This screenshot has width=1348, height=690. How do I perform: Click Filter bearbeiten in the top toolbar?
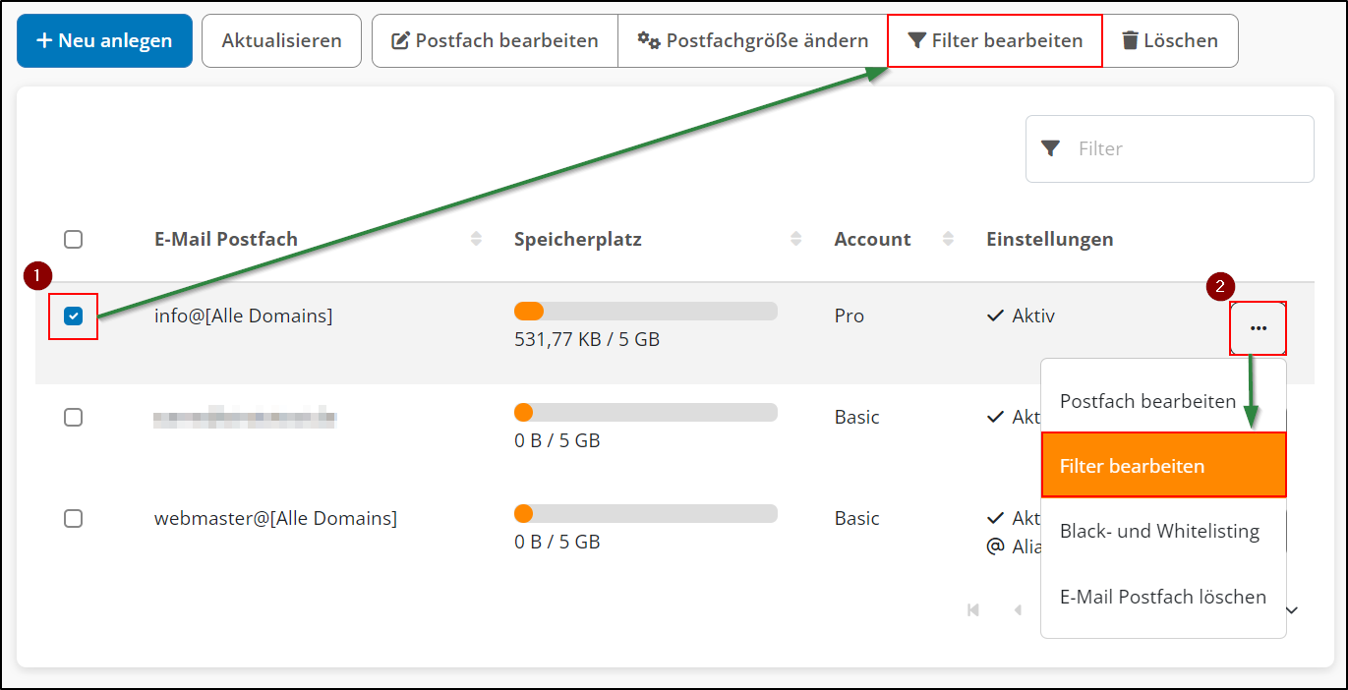[x=994, y=41]
